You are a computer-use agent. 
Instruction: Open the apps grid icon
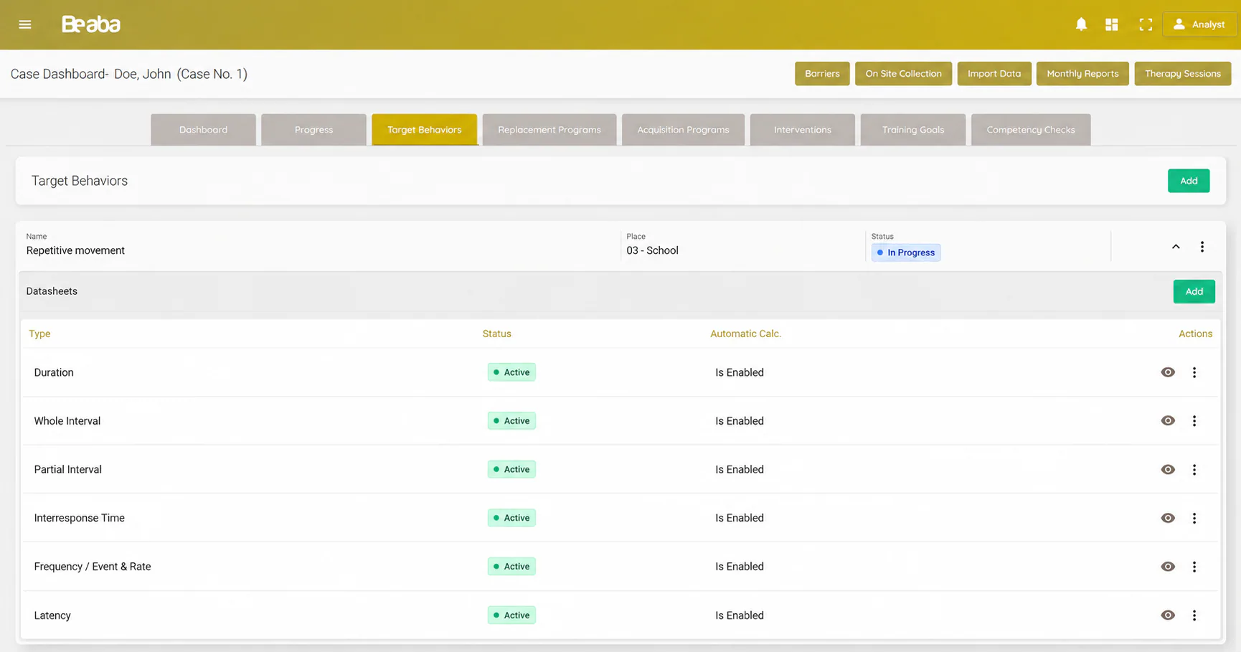[1112, 24]
